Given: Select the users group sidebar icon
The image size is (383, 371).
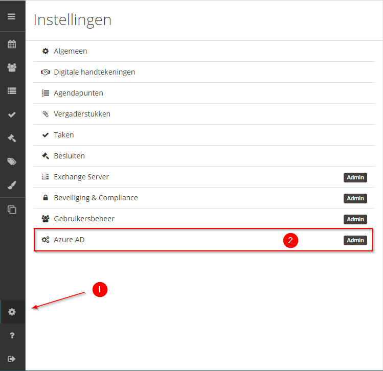Looking at the screenshot, I should 12,67.
